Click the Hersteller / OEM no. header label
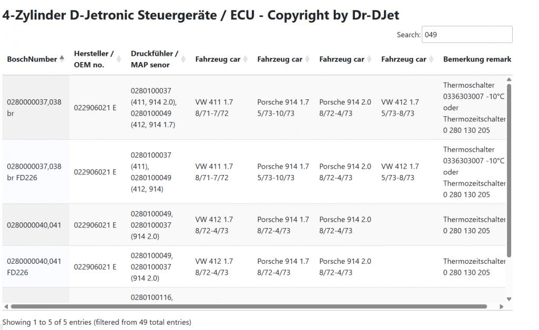 click(x=94, y=59)
